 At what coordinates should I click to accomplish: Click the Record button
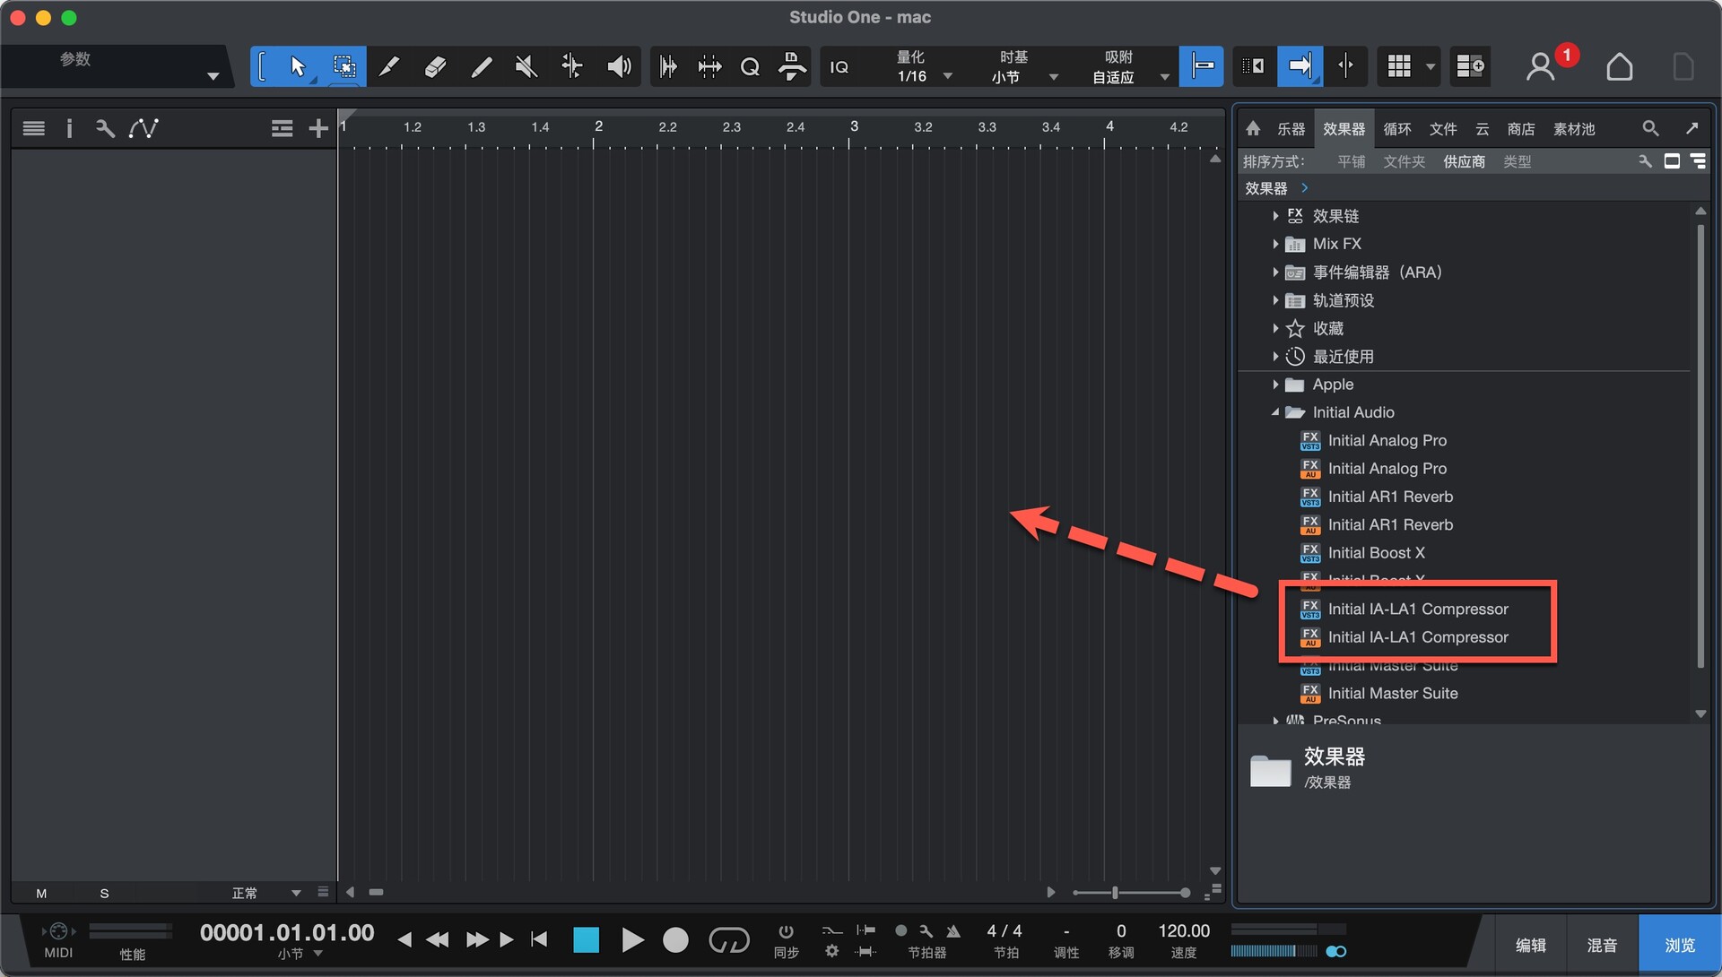tap(675, 940)
